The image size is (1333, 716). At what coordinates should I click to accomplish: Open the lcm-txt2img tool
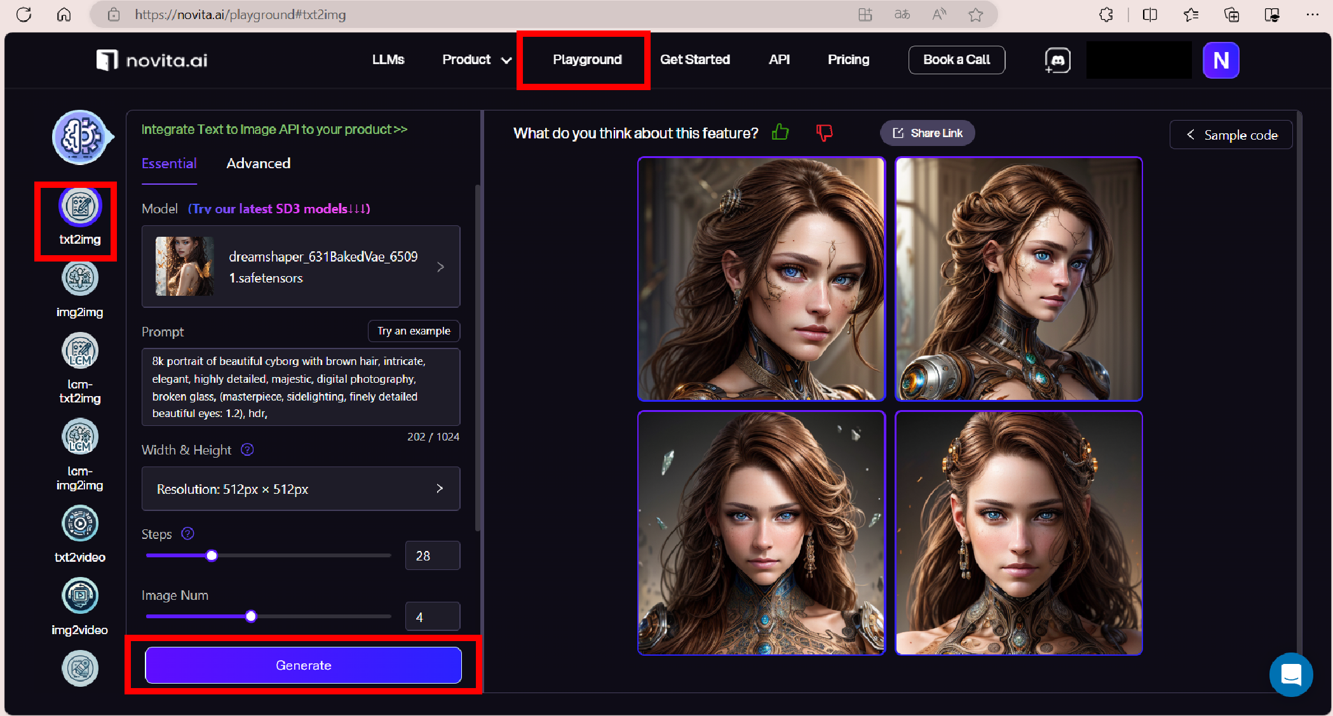(x=80, y=351)
